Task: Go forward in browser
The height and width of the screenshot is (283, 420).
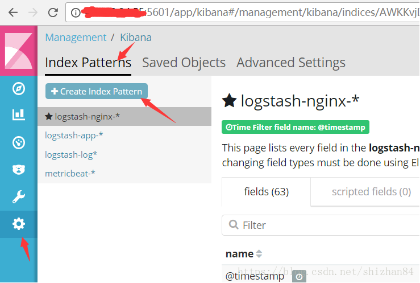Action: pyautogui.click(x=33, y=13)
